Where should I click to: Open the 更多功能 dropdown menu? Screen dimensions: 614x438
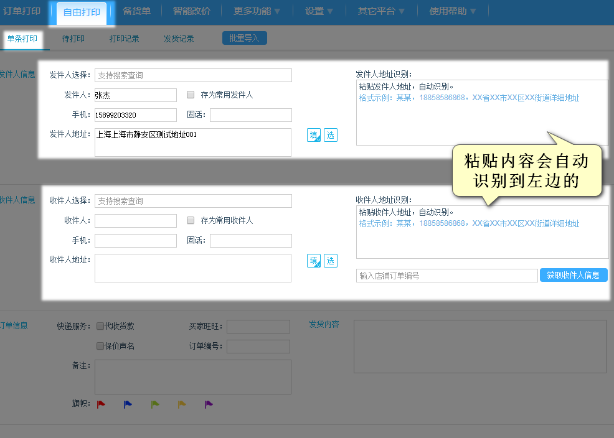(x=257, y=11)
